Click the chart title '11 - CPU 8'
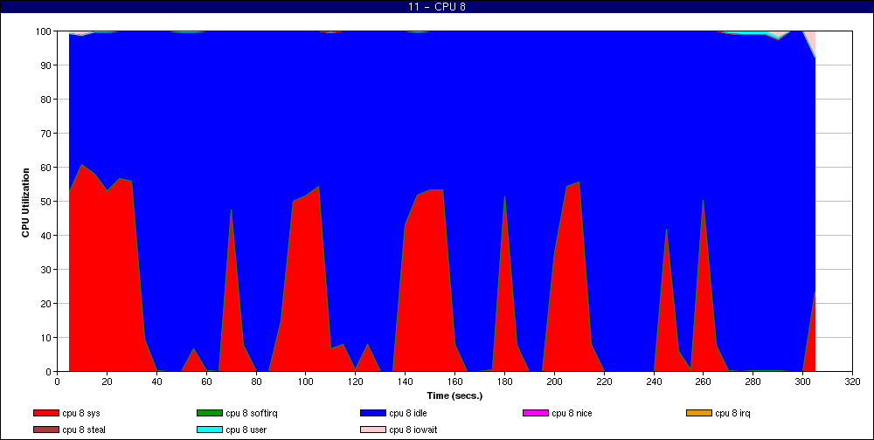This screenshot has height=440, width=874. click(x=437, y=7)
